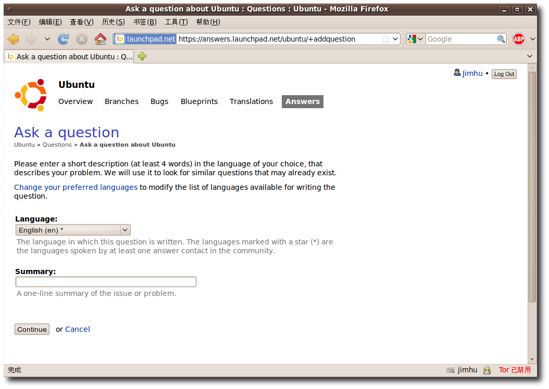
Task: Follow the Ubuntu breadcrumb link
Action: pos(24,145)
